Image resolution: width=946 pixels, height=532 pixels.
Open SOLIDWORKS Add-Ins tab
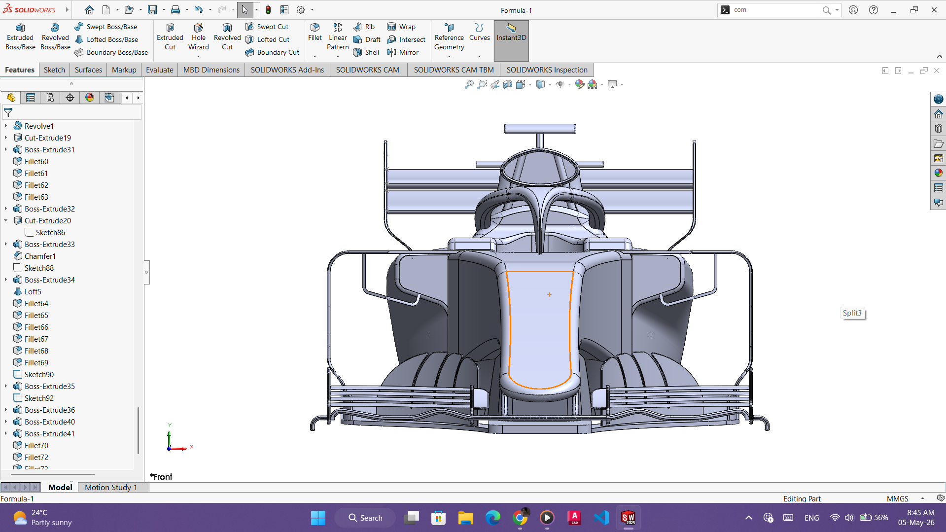287,70
